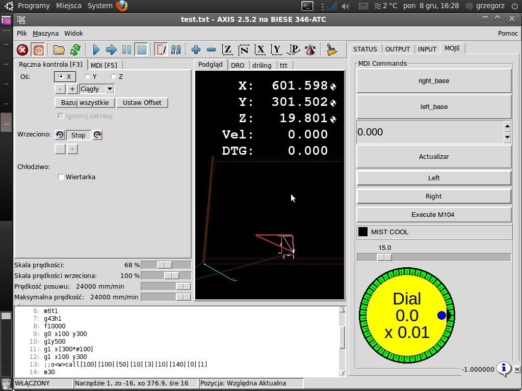
Task: Open the Maszyna menu
Action: [x=45, y=33]
